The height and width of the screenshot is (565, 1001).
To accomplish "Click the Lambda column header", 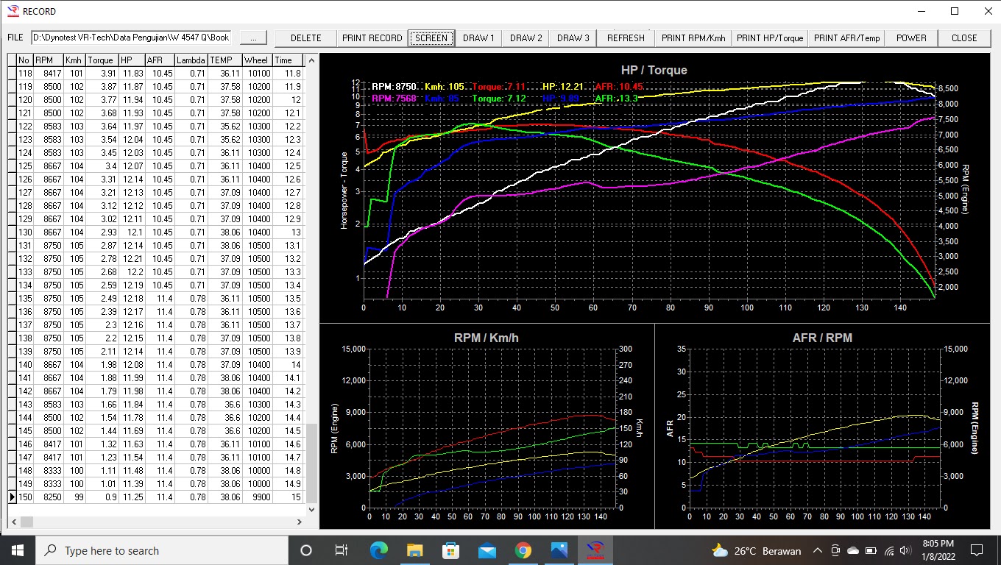I will 191,60.
